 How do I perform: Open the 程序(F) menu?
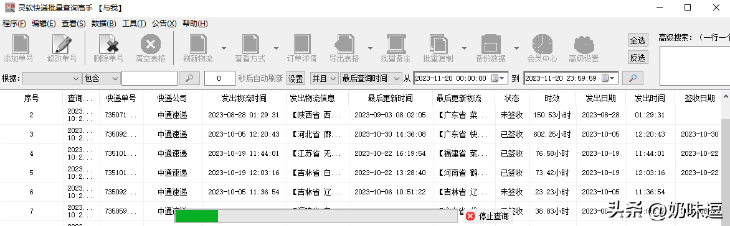pyautogui.click(x=14, y=24)
